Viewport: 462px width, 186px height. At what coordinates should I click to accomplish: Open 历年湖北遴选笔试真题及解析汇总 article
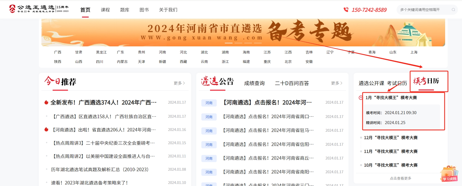(100, 169)
